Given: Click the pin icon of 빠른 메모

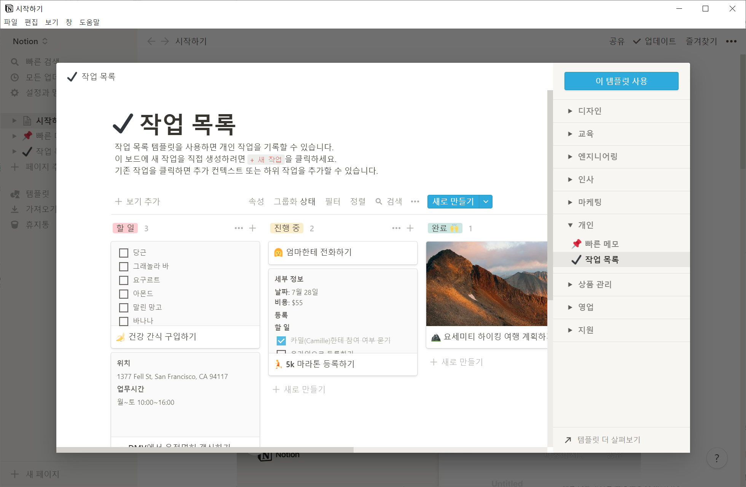Looking at the screenshot, I should tap(576, 244).
